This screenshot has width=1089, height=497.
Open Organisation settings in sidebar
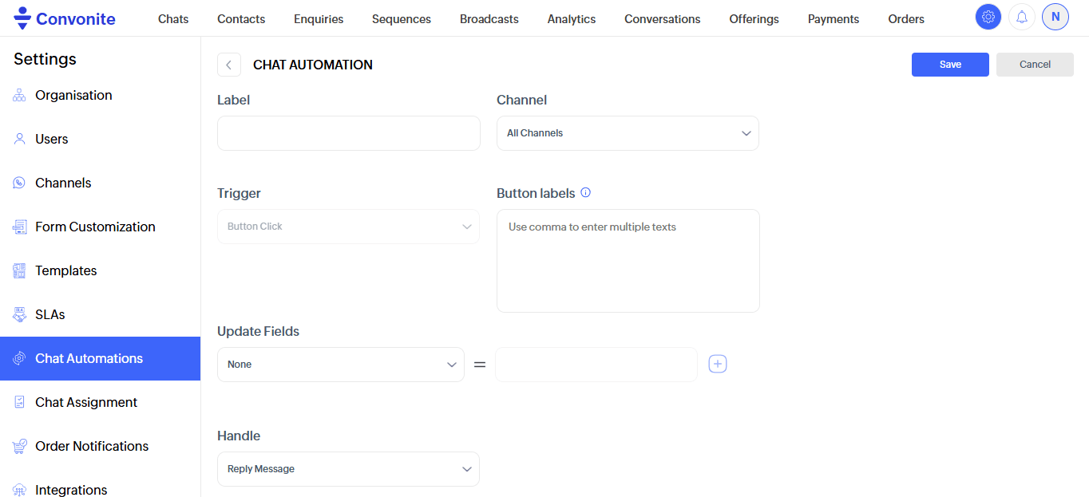(x=73, y=95)
